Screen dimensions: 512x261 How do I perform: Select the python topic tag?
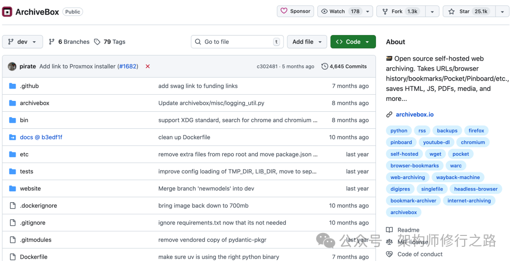[x=399, y=131]
